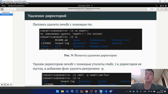This screenshot has width=168, height=94.
Task: Open File Explorer from the taskbar
Action: coord(62,91)
